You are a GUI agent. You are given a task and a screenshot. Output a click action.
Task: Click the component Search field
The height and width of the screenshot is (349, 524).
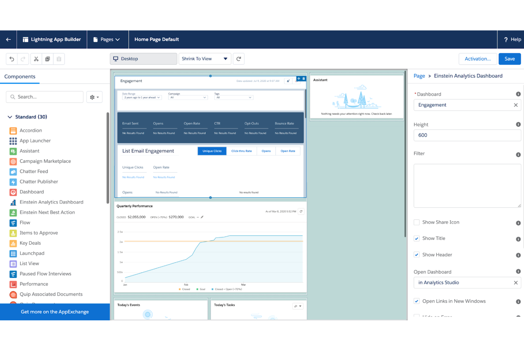pos(45,97)
